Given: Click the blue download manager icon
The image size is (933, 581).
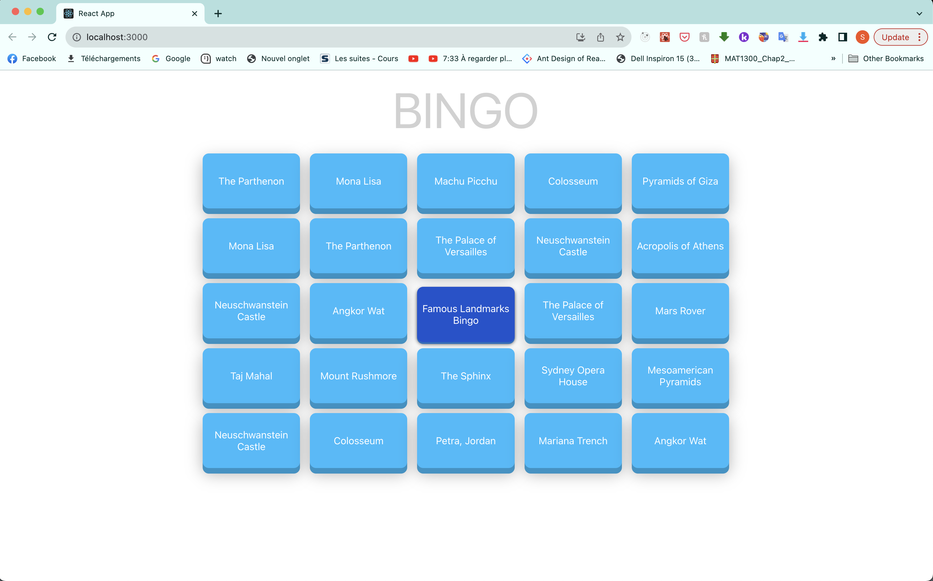Looking at the screenshot, I should click(x=803, y=37).
